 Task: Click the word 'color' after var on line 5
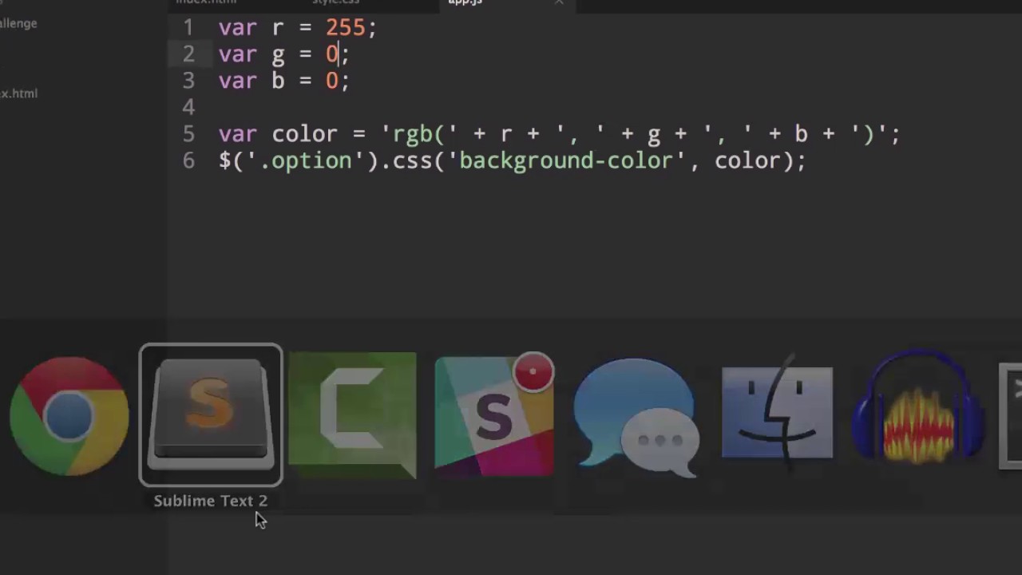pyautogui.click(x=305, y=134)
